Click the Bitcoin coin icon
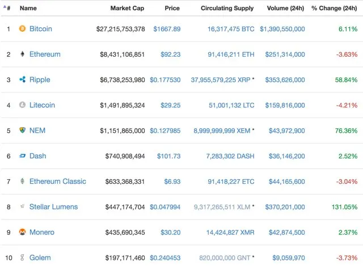 click(x=22, y=28)
